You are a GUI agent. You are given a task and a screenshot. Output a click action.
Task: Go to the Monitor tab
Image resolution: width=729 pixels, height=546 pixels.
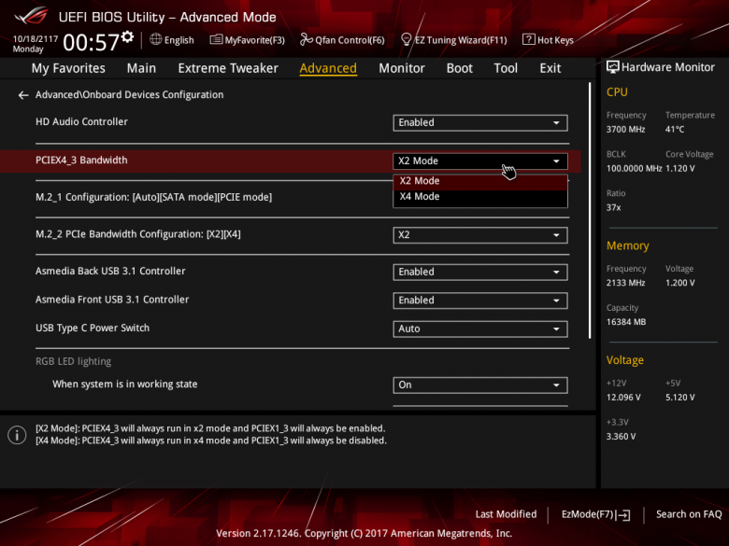click(402, 68)
